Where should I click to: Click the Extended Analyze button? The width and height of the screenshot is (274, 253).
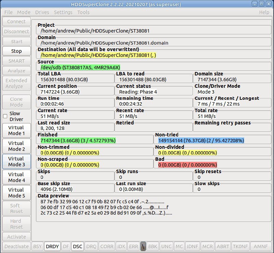click(16, 83)
